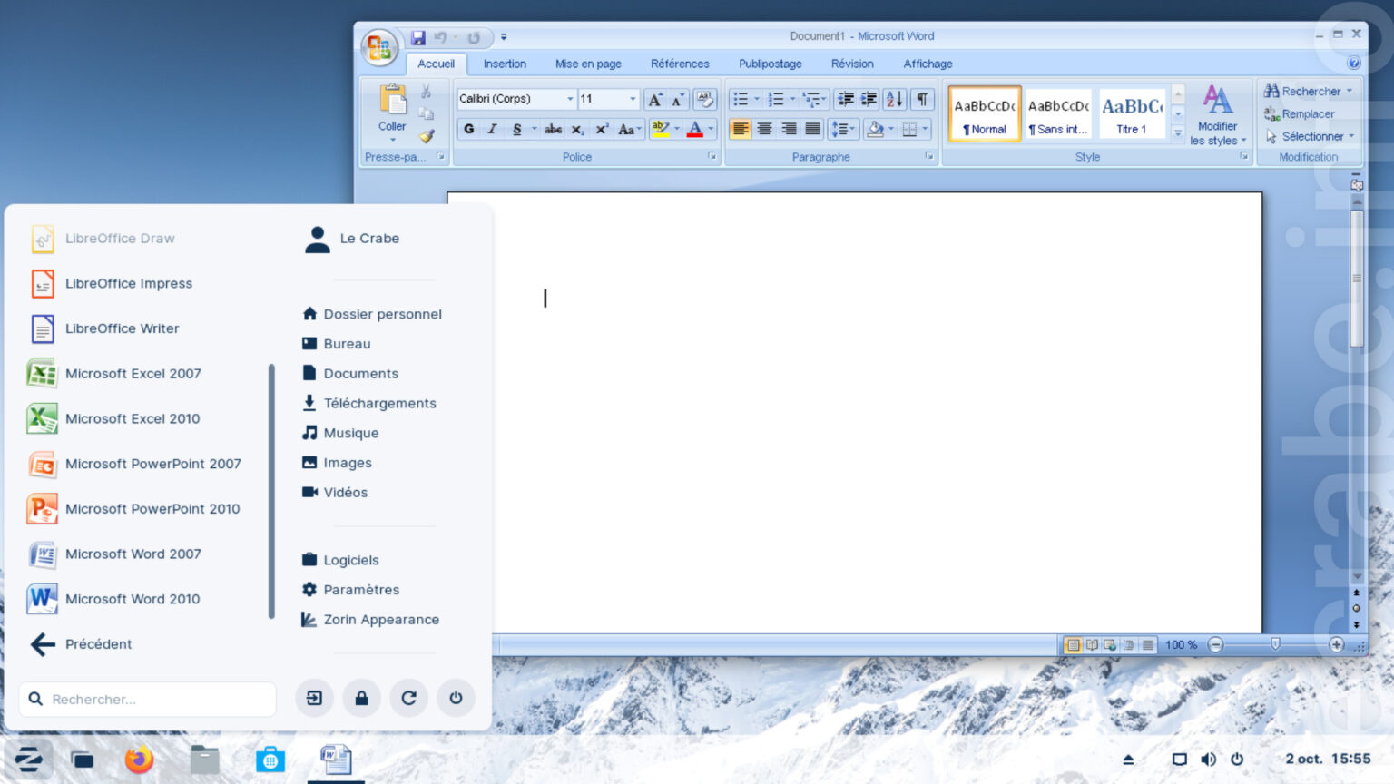Viewport: 1394px width, 784px height.
Task: Open the Calibri font name dropdown
Action: tap(570, 99)
